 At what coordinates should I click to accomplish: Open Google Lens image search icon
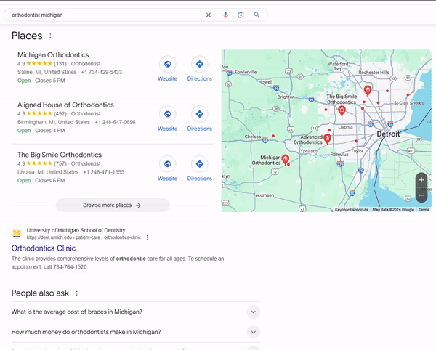pyautogui.click(x=241, y=15)
